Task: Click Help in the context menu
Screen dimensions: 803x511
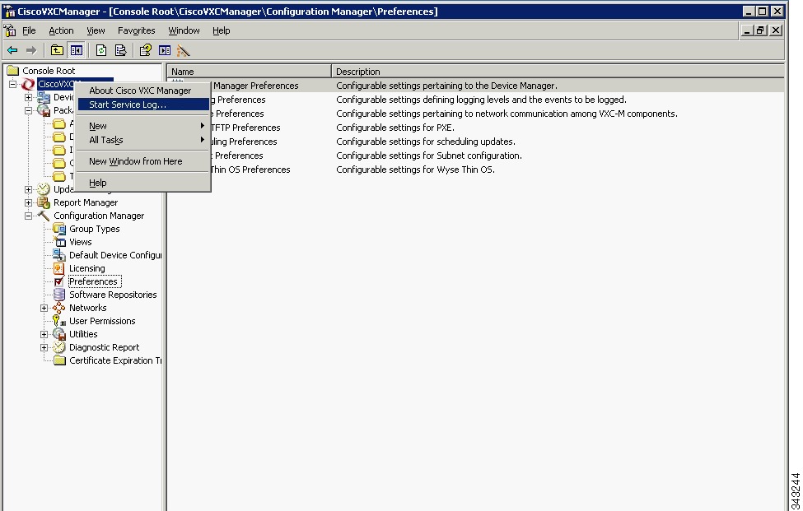Action: pos(143,183)
